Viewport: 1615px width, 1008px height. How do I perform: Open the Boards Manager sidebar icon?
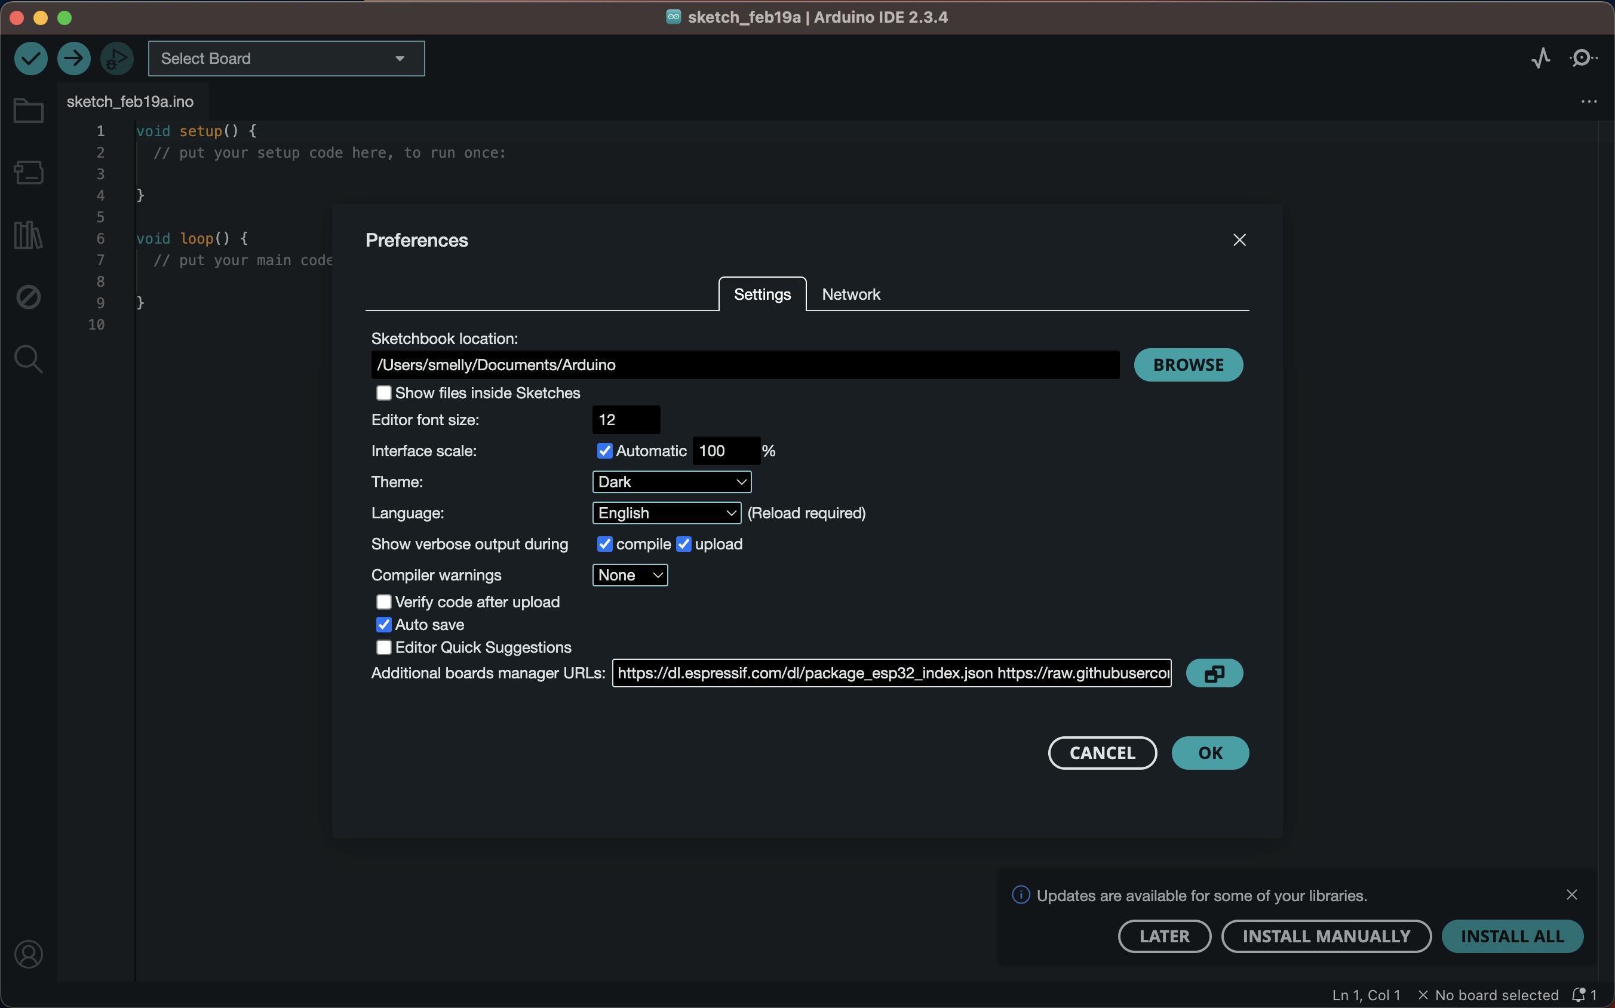click(29, 173)
